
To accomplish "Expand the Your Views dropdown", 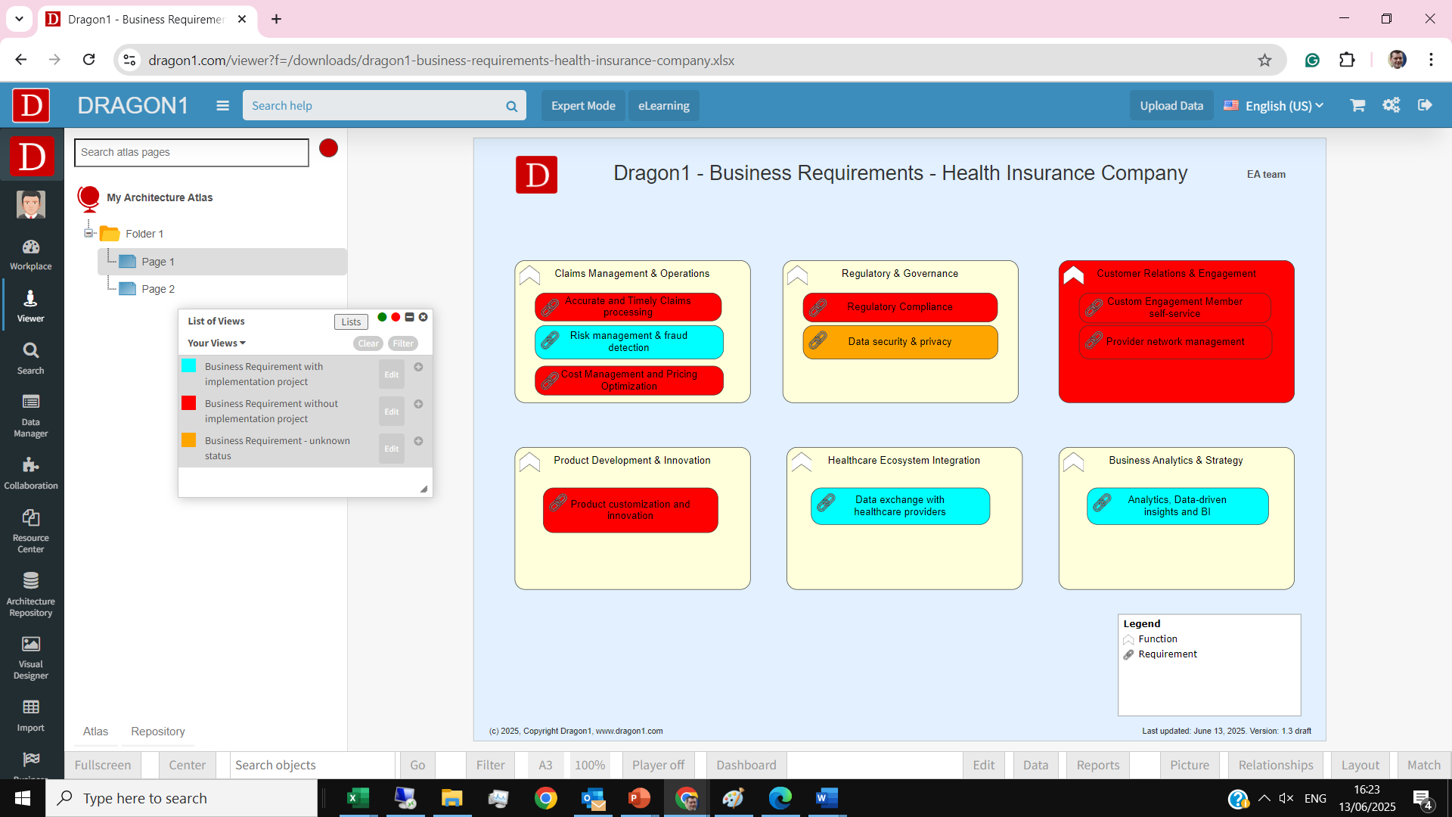I will click(x=216, y=343).
